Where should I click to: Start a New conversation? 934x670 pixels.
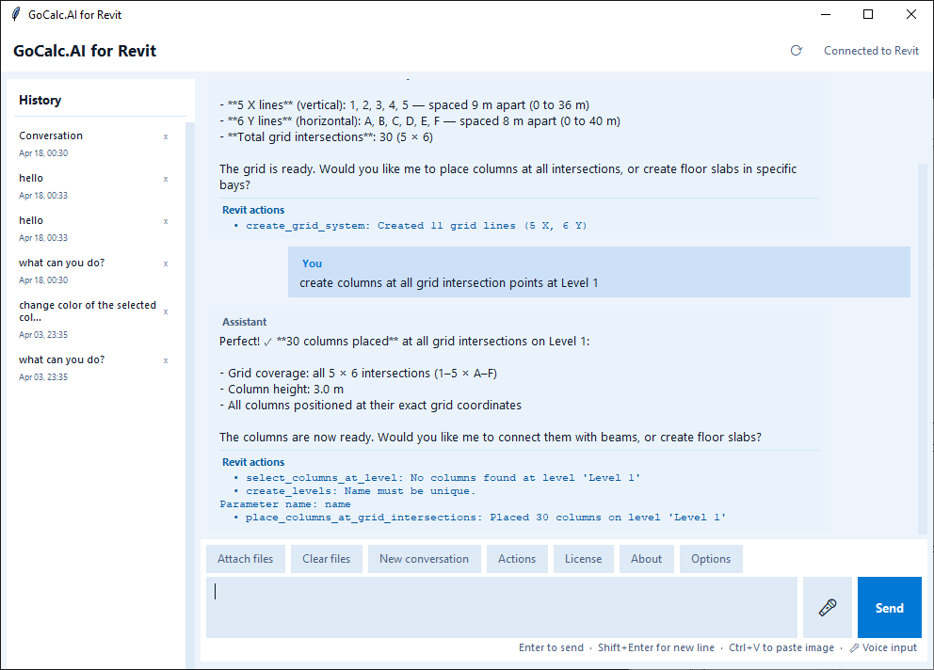pyautogui.click(x=424, y=559)
